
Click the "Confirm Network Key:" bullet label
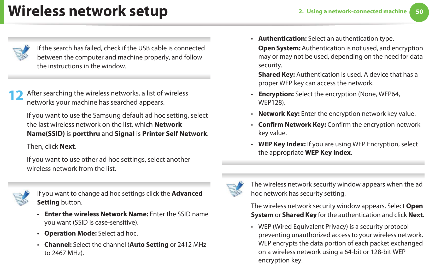point(292,125)
